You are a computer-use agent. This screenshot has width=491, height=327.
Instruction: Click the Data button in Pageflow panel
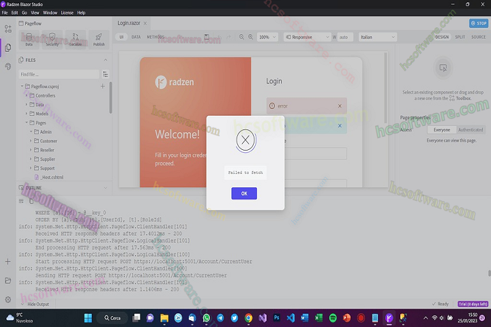[x=29, y=40]
